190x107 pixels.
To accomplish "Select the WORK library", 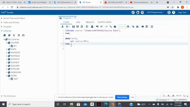I will (14, 75).
